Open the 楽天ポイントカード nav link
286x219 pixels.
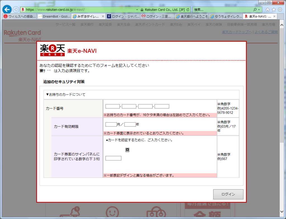pyautogui.click(x=150, y=24)
